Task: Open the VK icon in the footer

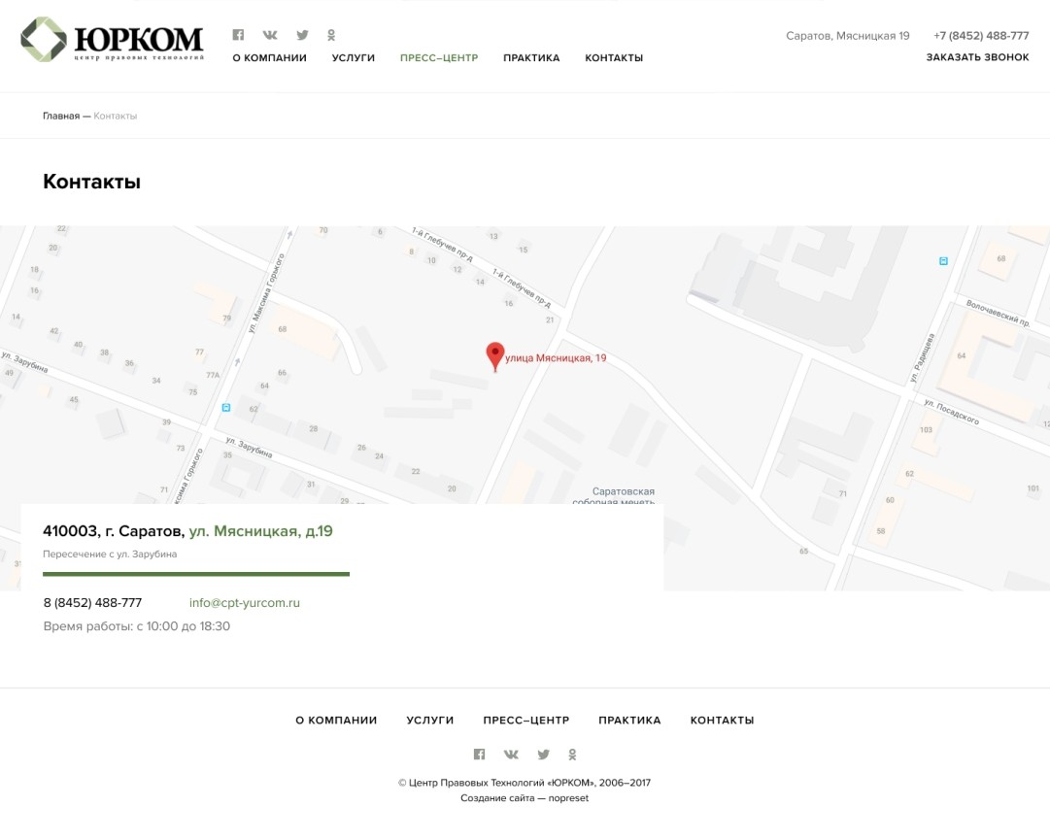Action: pyautogui.click(x=511, y=755)
